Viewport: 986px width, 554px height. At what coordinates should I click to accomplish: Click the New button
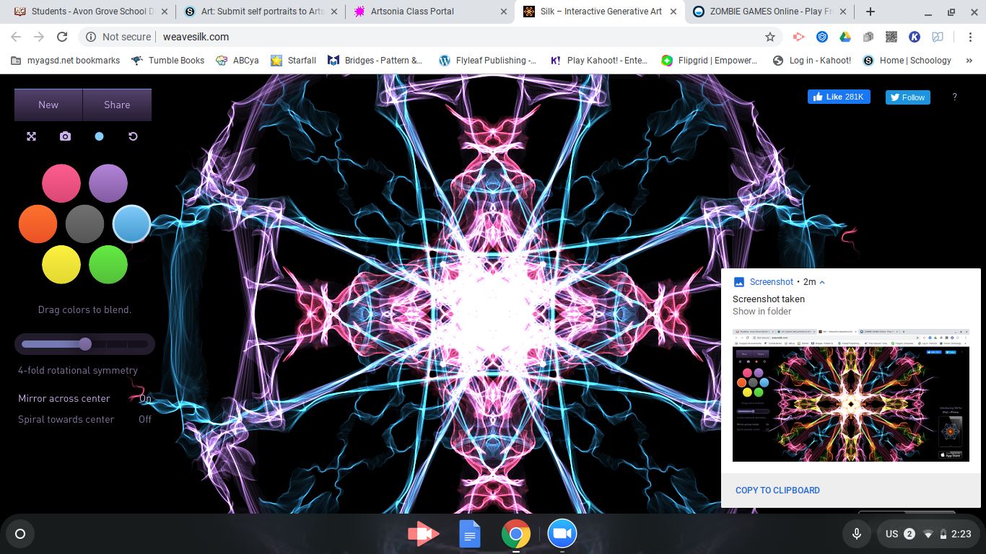pos(48,105)
